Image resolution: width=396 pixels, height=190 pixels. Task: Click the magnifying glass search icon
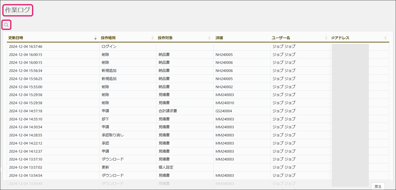6,25
